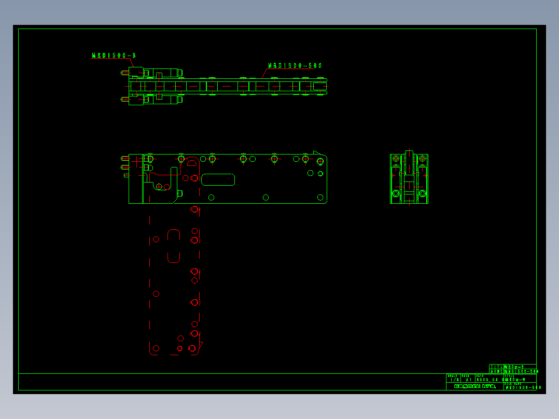Select the top plan view of the rail assembly
559x419 pixels.
pos(224,86)
